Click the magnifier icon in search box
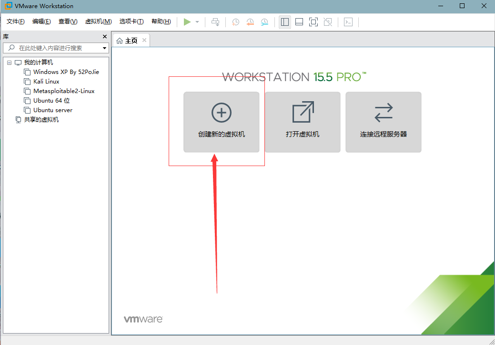Image resolution: width=495 pixels, height=345 pixels. pyautogui.click(x=11, y=48)
